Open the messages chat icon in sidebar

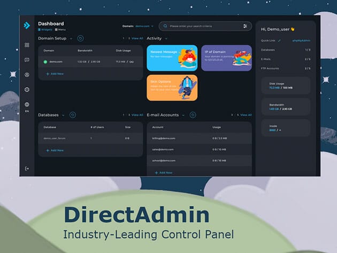(x=27, y=60)
